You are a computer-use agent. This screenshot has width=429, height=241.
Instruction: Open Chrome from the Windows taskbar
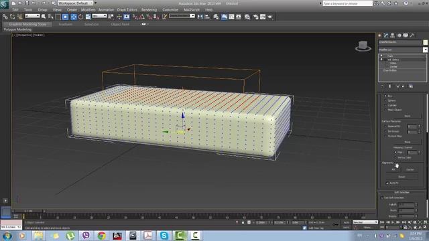click(x=101, y=235)
